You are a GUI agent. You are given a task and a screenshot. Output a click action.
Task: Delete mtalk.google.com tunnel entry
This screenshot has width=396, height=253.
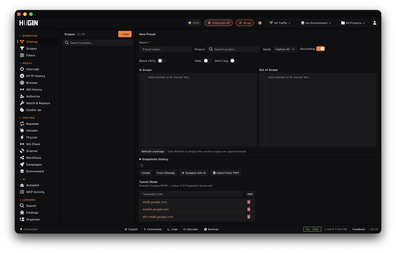(249, 202)
